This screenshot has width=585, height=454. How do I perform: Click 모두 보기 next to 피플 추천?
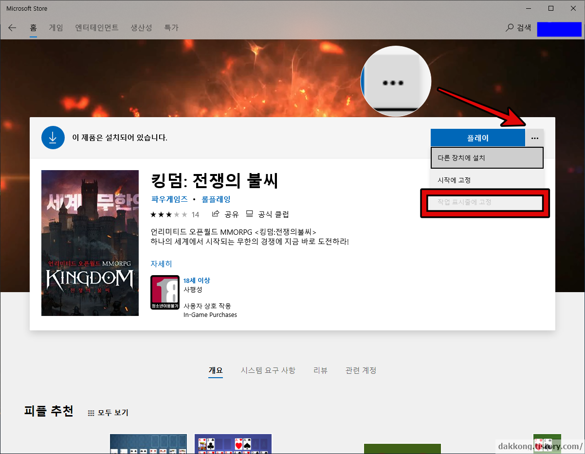(108, 413)
